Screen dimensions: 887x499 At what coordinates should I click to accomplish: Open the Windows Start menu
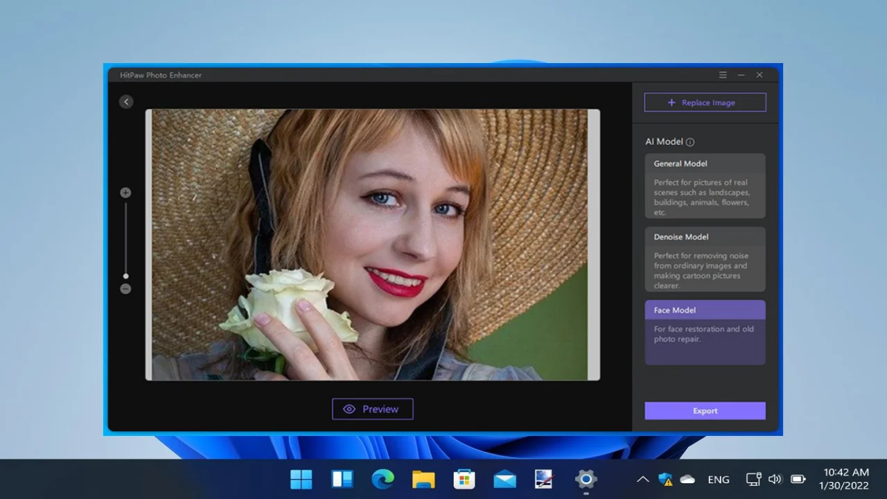pos(301,479)
